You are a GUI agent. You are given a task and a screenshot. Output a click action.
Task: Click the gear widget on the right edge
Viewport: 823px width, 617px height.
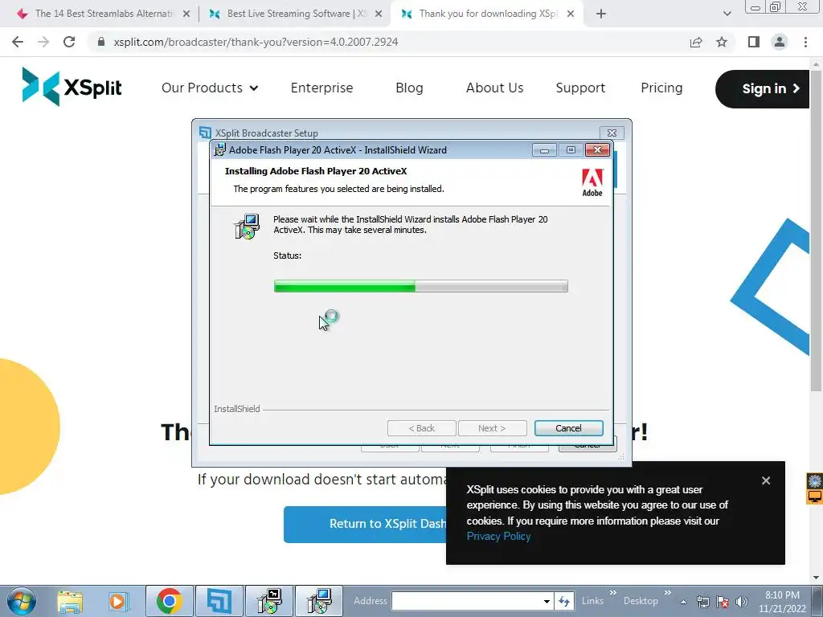(x=815, y=480)
